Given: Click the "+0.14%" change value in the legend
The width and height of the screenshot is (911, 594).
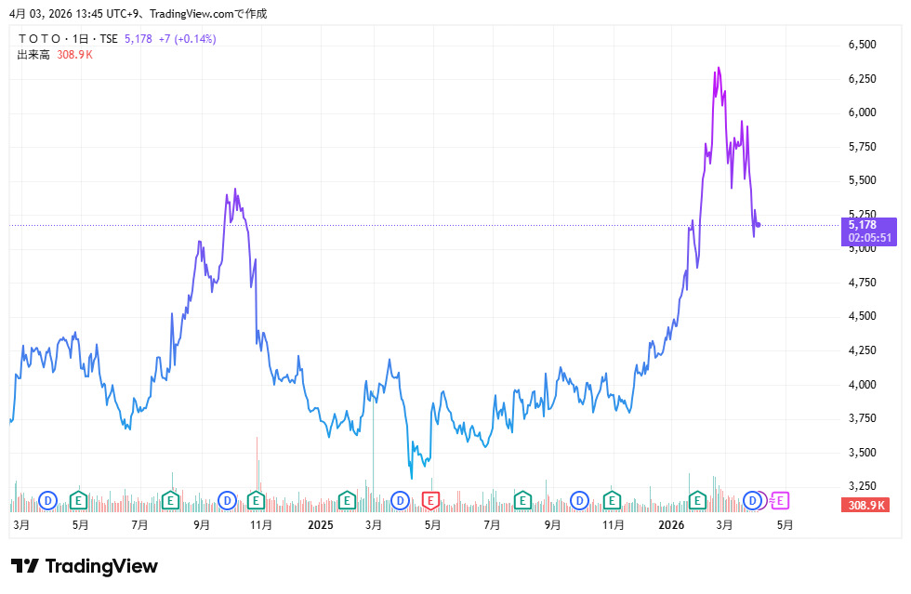Looking at the screenshot, I should coord(194,39).
